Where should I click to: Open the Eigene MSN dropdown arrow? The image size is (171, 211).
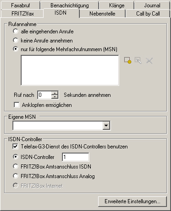point(106,126)
